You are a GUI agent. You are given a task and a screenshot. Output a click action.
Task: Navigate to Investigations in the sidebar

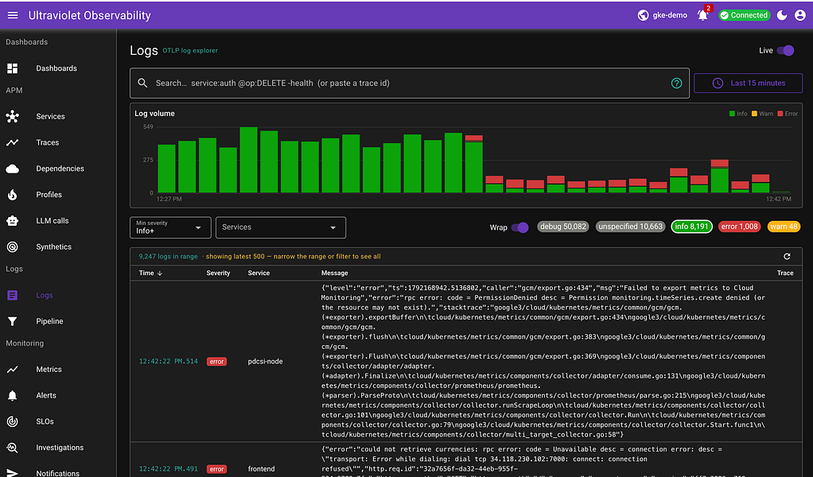tap(58, 448)
